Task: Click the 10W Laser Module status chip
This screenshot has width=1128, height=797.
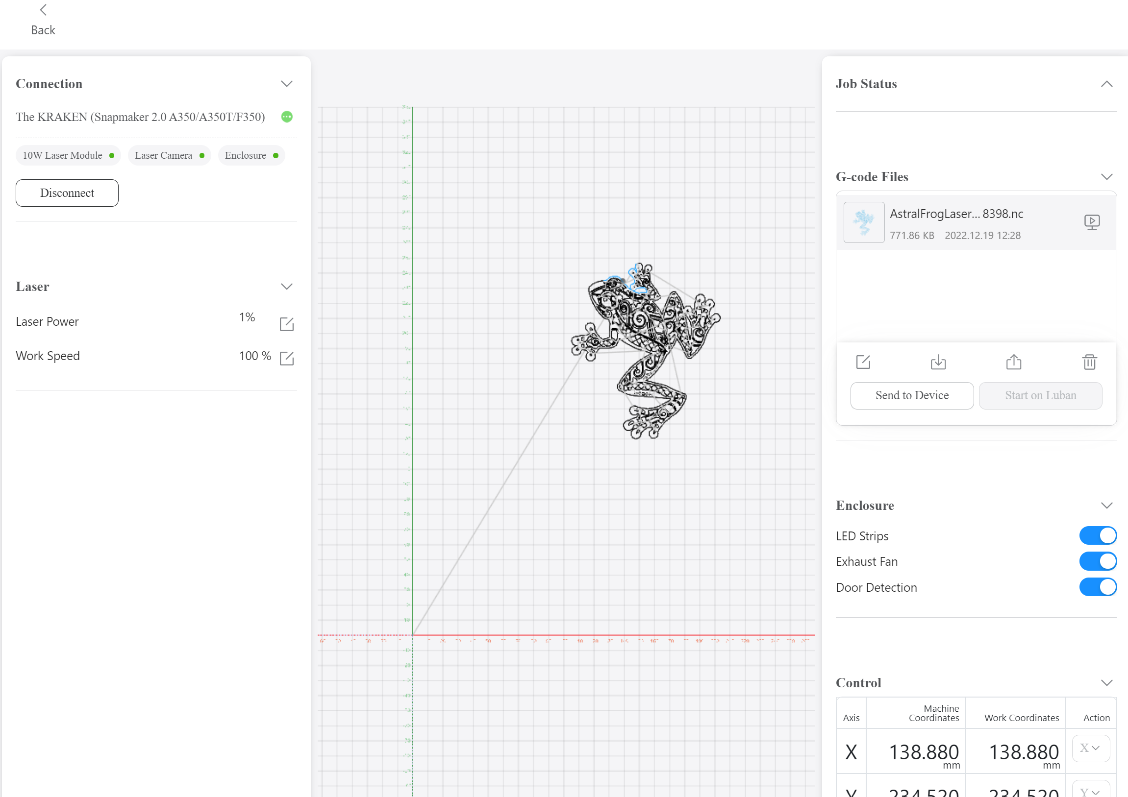Action: [x=68, y=155]
